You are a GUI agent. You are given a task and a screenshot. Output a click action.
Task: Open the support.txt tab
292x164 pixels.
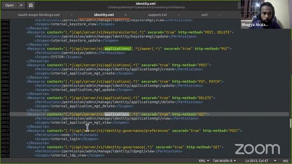(x=157, y=15)
